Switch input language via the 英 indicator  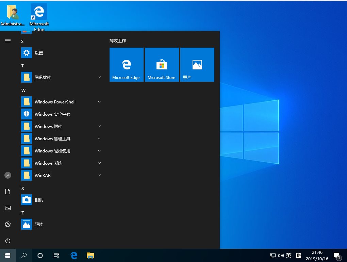pyautogui.click(x=288, y=255)
